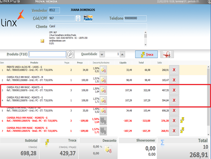Remove exchange item 6 with red X
Viewport: 211px width, 159px height.
coord(174,121)
